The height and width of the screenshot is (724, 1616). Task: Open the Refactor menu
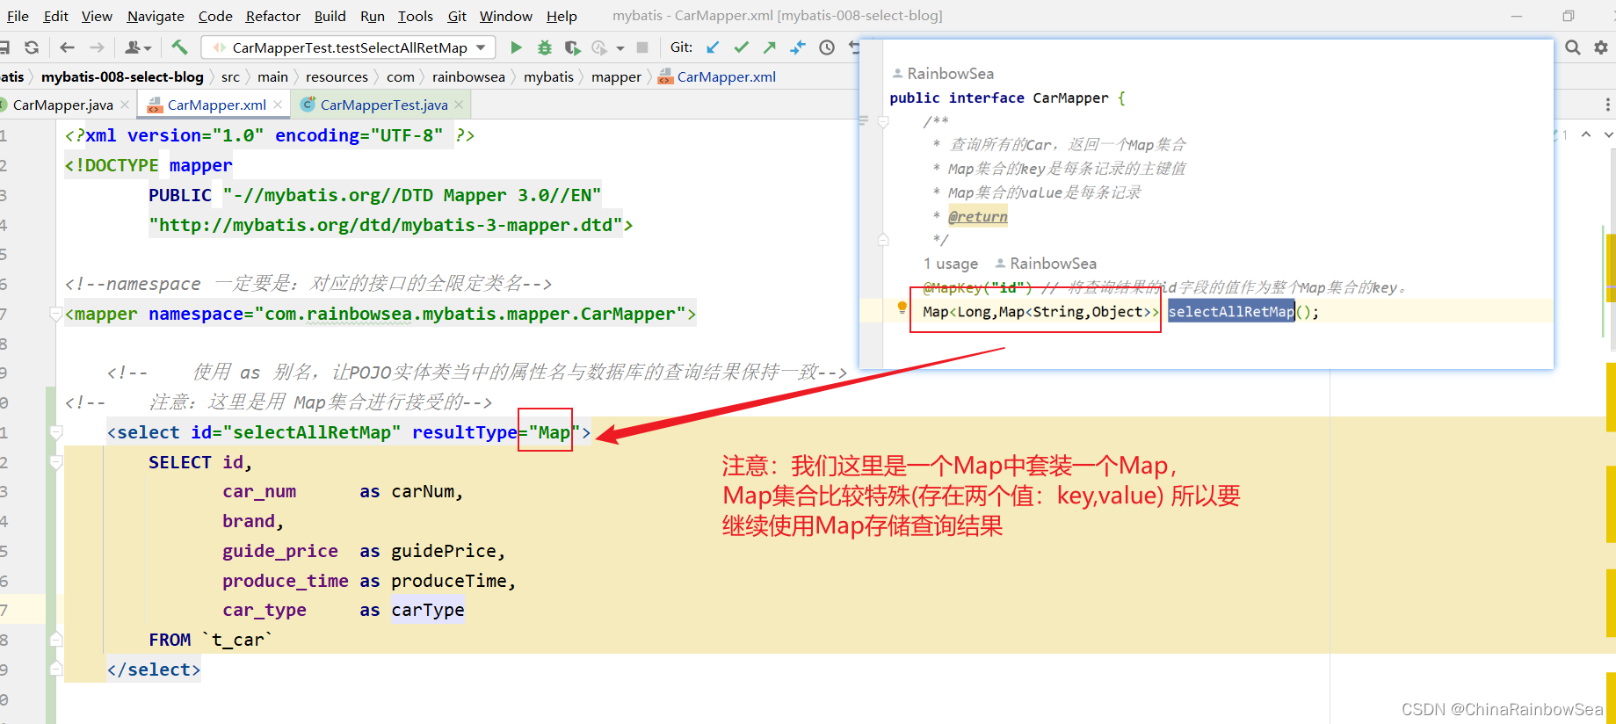click(272, 16)
